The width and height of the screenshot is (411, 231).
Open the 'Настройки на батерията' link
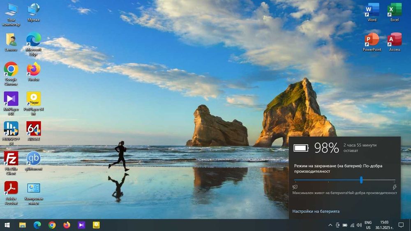pos(316,211)
